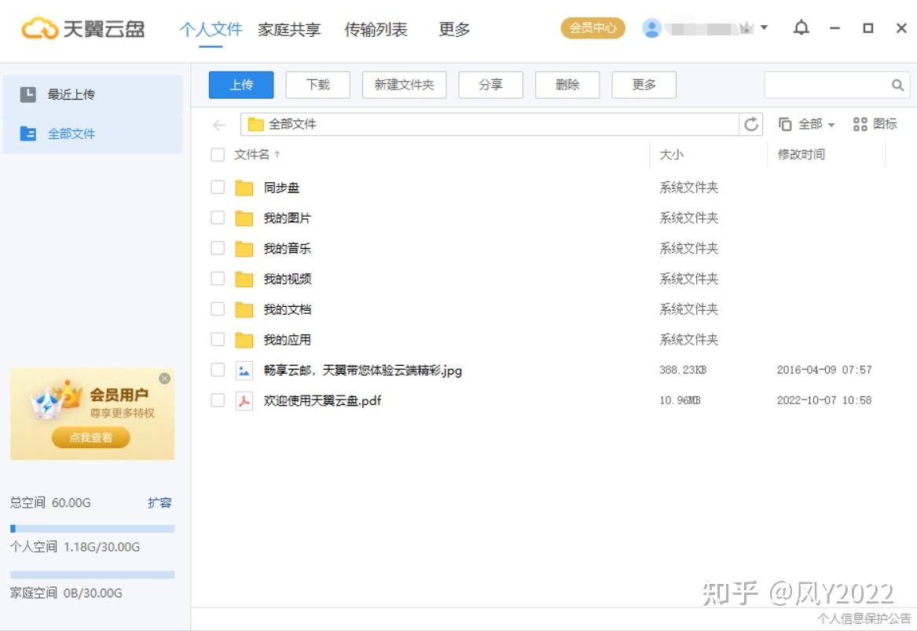This screenshot has height=631, width=917.
Task: Check the box for 我的应用
Action: click(x=218, y=339)
